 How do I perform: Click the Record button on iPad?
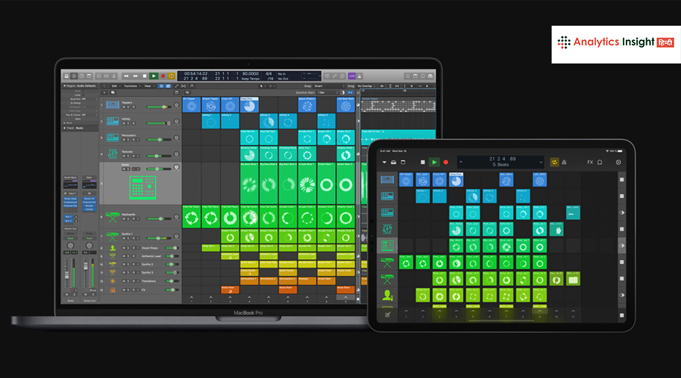tap(446, 163)
